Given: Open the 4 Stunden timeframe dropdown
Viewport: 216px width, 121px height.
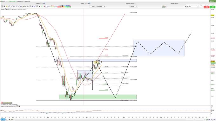Looking at the screenshot, I should [133, 6].
